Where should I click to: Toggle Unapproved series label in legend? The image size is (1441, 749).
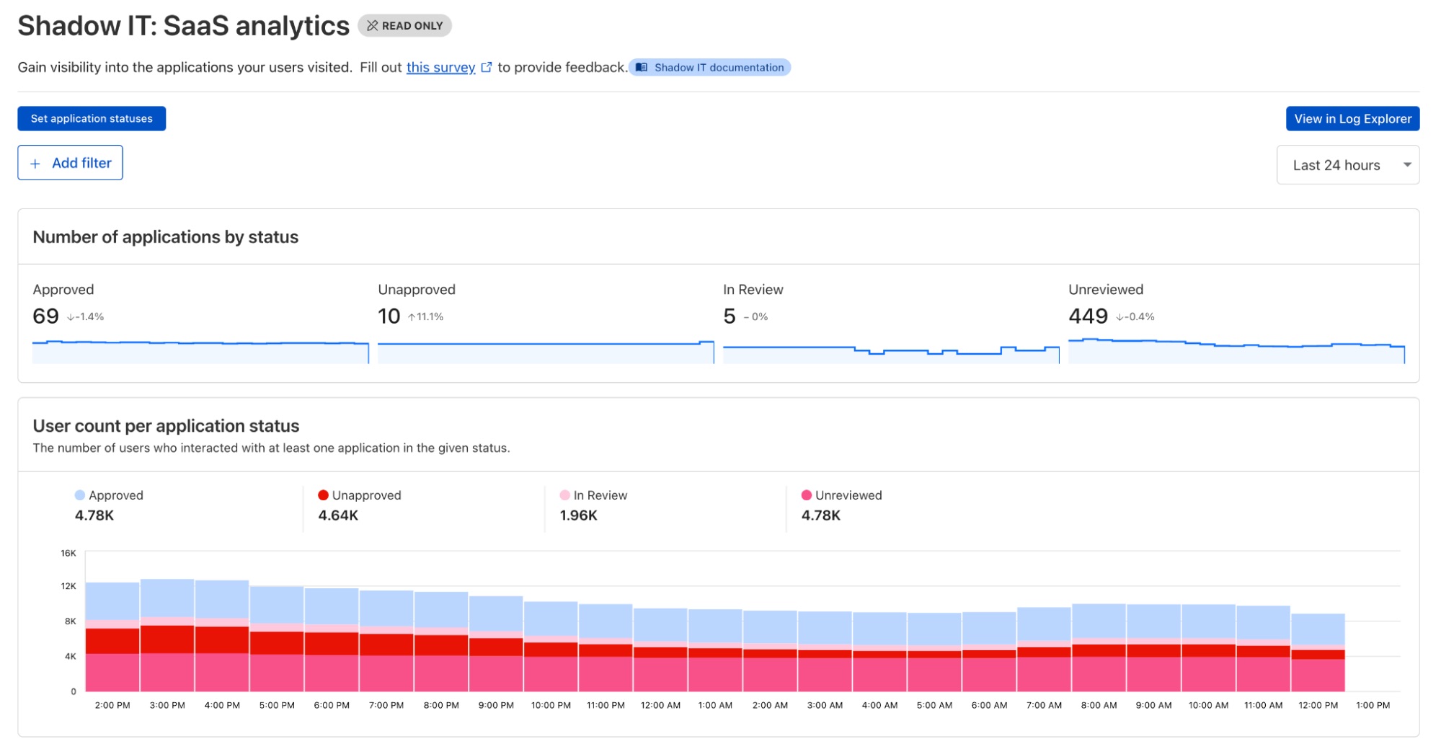[366, 495]
